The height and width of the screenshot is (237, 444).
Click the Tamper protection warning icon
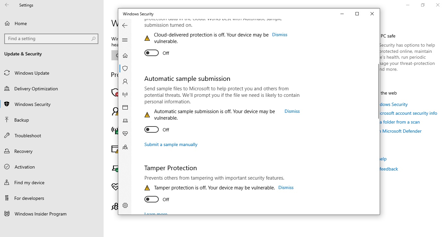(147, 188)
